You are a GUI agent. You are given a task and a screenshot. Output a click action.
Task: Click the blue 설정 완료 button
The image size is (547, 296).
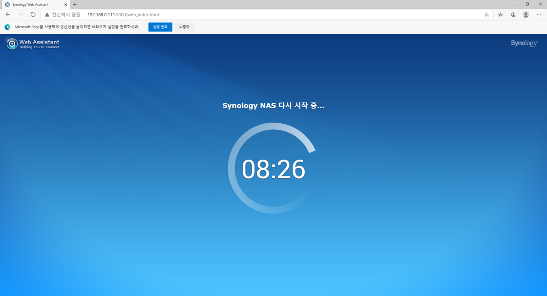(160, 27)
